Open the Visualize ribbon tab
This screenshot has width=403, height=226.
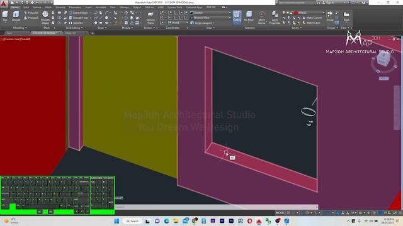(x=60, y=7)
